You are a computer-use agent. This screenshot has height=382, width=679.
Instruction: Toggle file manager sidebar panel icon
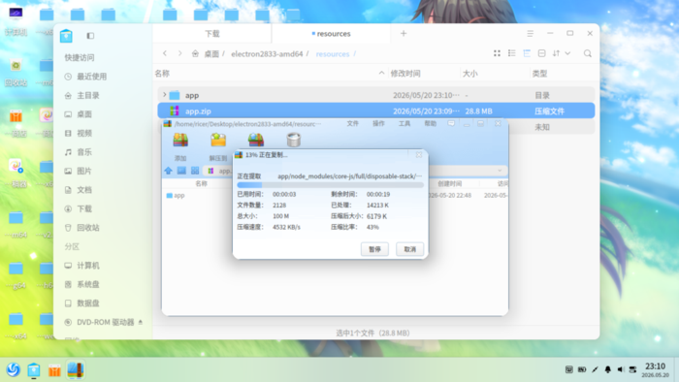tap(90, 36)
